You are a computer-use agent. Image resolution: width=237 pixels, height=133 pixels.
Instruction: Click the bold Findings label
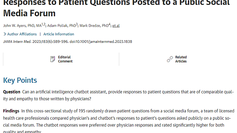11,111
